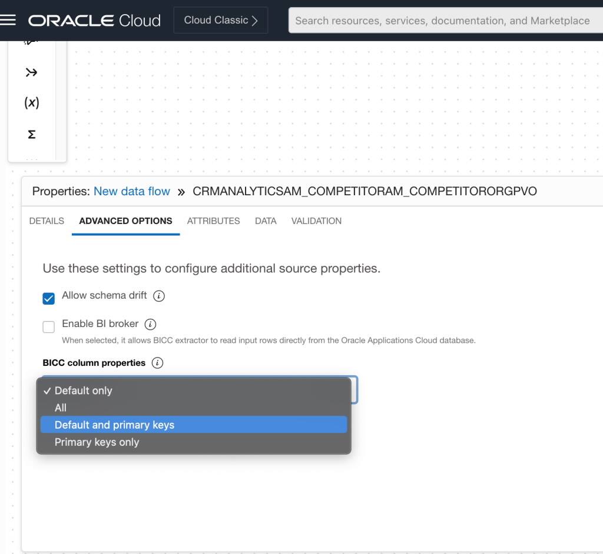Expand the Cloud Classic menu chevron
The height and width of the screenshot is (554, 603).
pos(256,19)
